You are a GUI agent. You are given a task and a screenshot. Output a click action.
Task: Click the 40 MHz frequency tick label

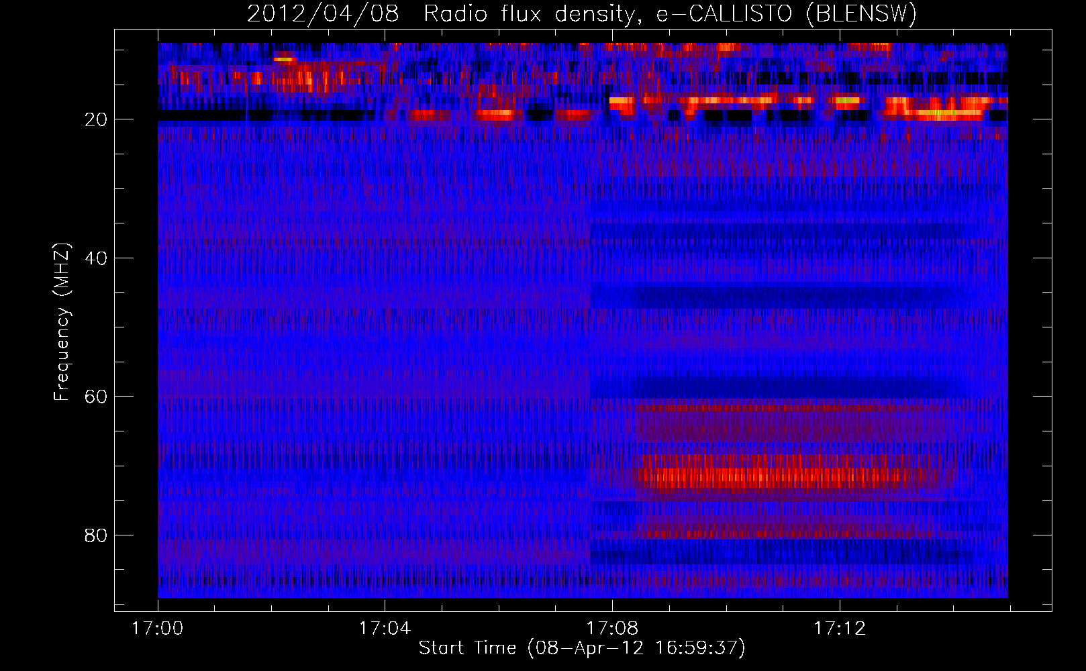(97, 258)
